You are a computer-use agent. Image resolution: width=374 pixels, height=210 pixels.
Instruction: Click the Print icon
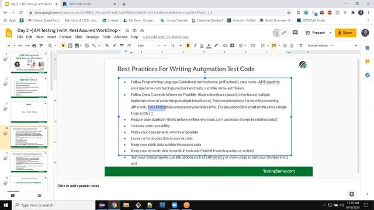(x=34, y=45)
